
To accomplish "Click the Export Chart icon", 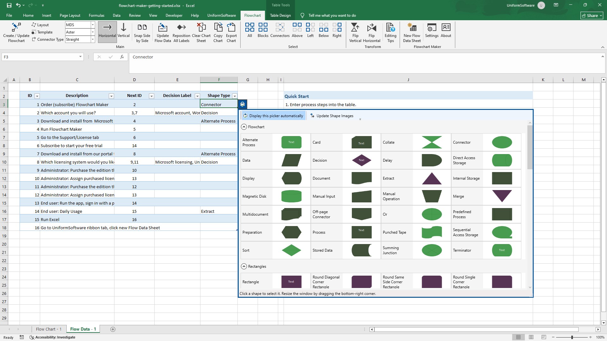I will tap(231, 28).
